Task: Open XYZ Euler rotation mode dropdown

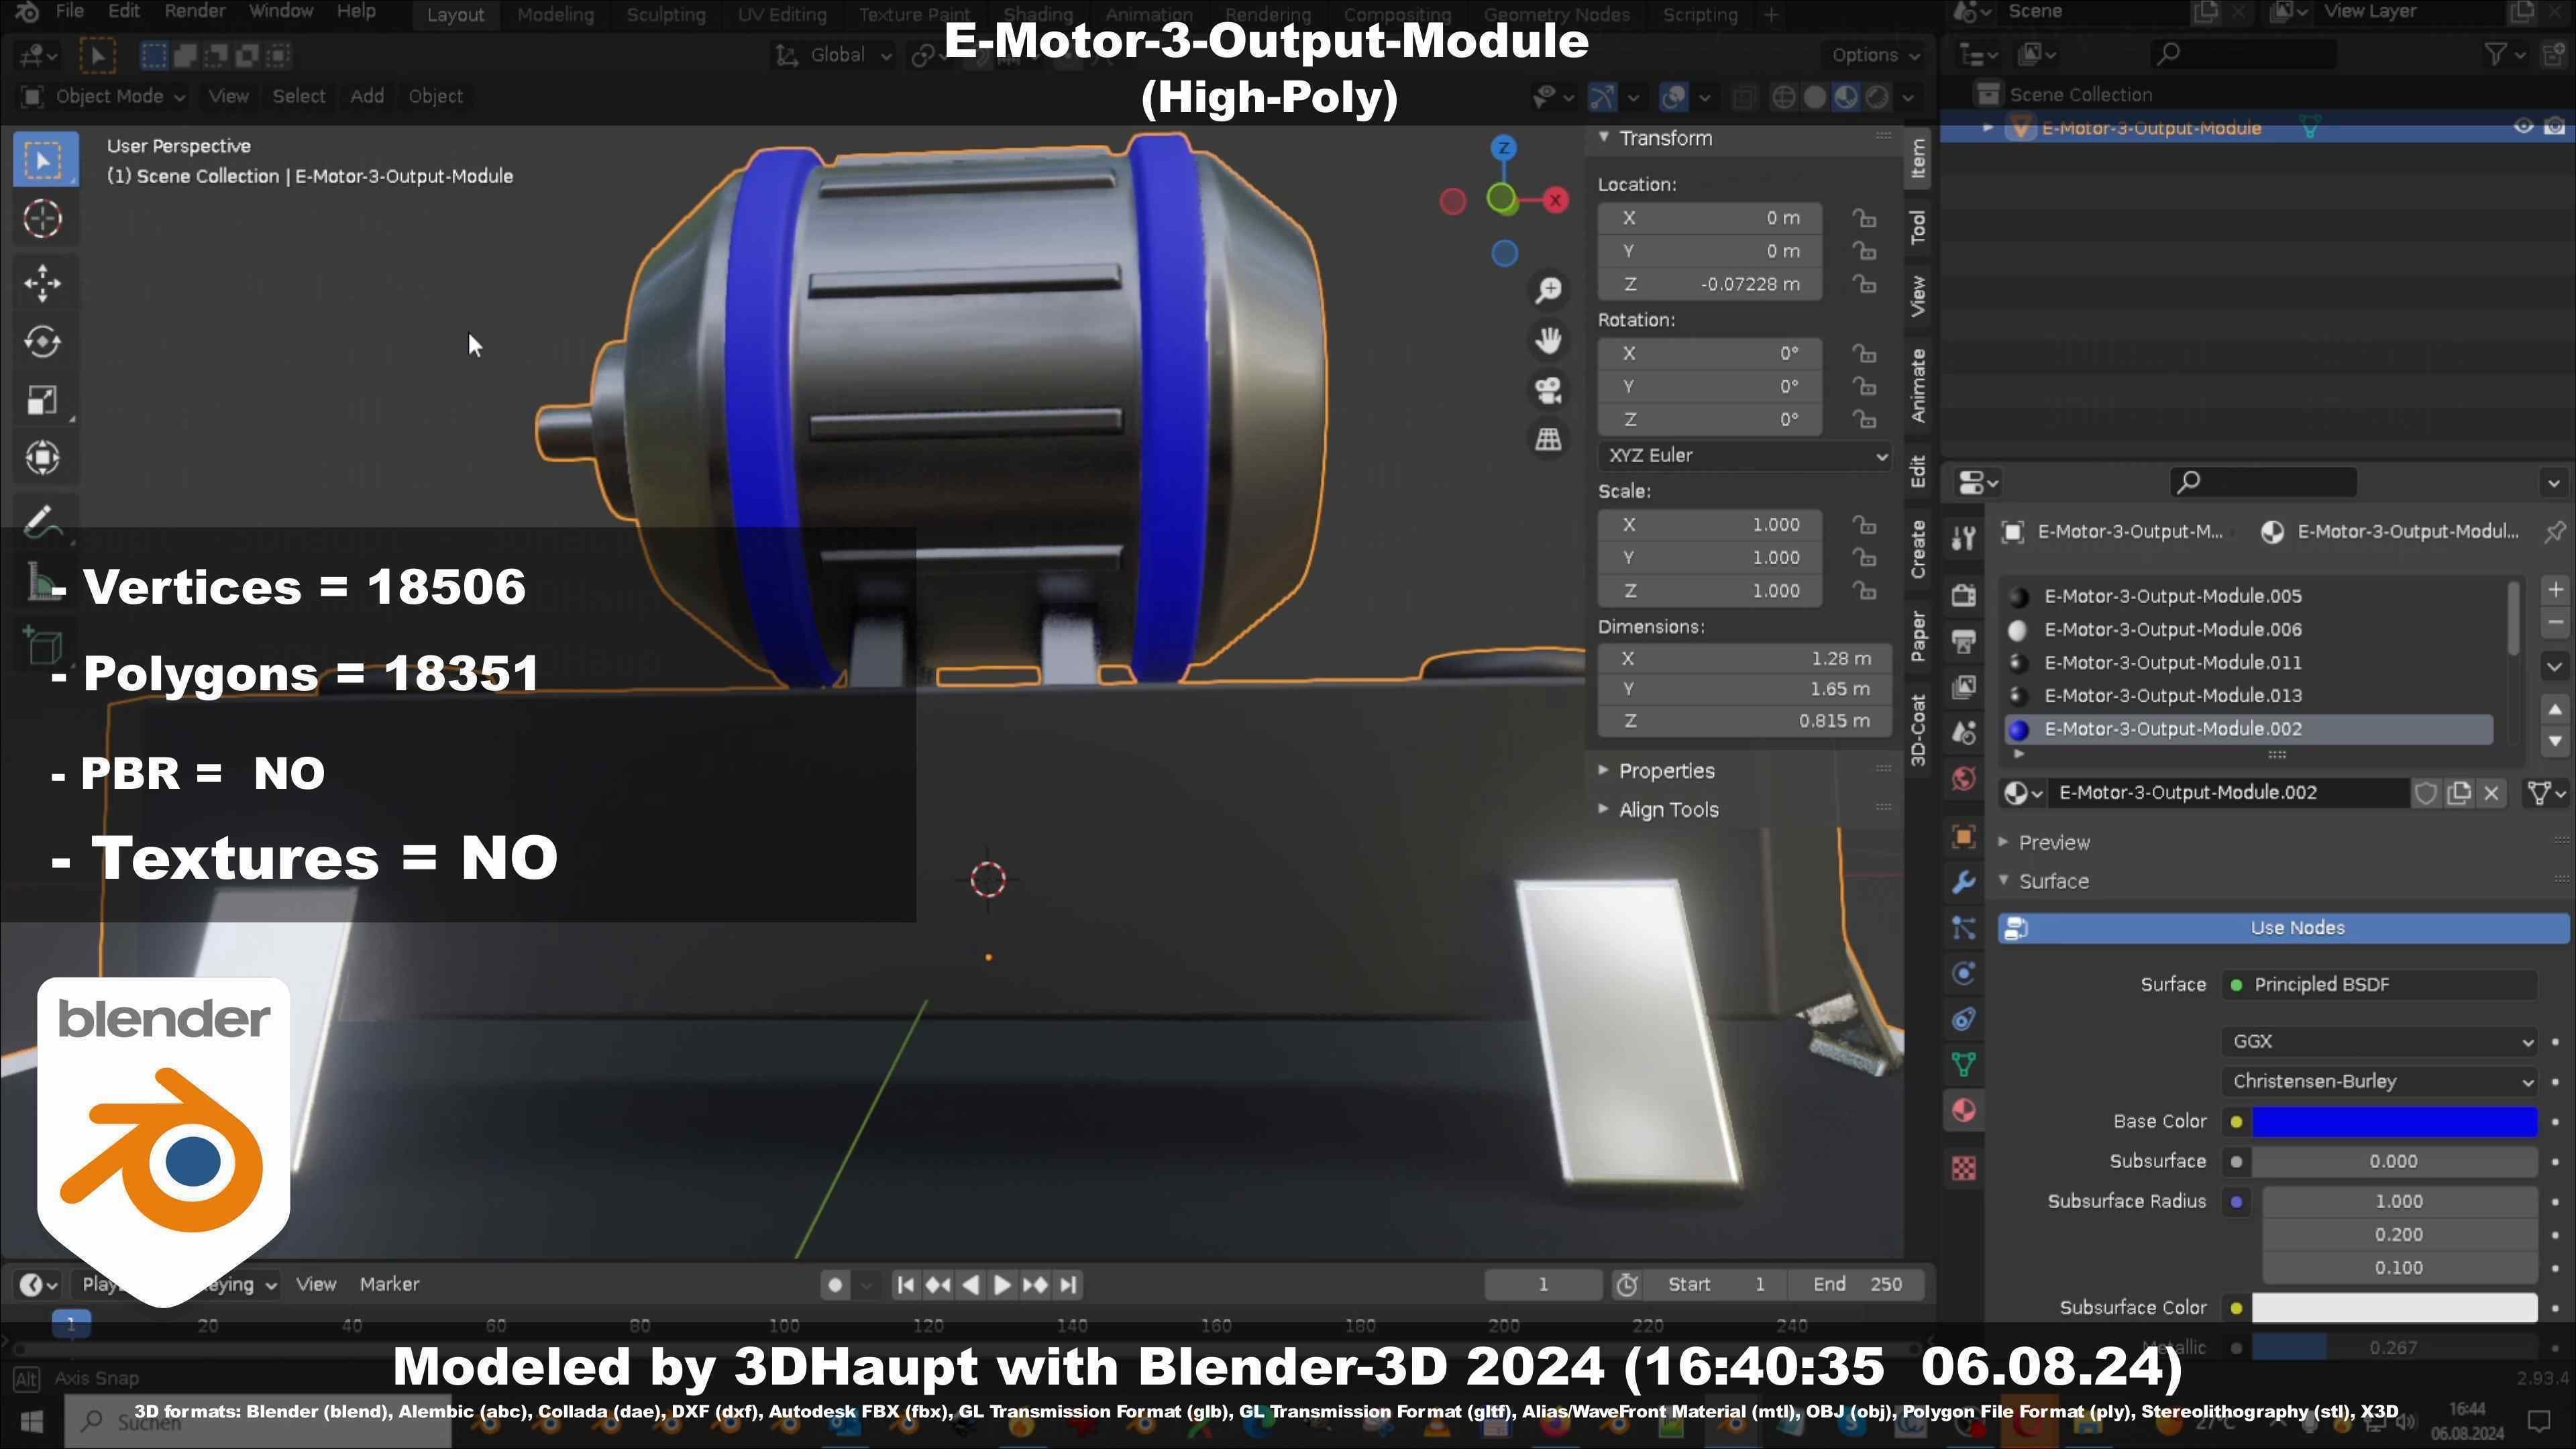Action: (x=1743, y=456)
